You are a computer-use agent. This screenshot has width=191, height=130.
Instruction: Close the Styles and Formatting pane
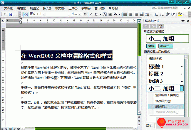point(188,21)
